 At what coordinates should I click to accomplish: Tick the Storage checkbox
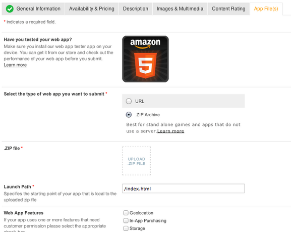126,228
